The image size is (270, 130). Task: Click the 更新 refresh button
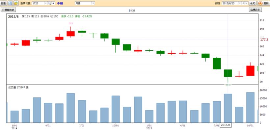pyautogui.click(x=263, y=3)
